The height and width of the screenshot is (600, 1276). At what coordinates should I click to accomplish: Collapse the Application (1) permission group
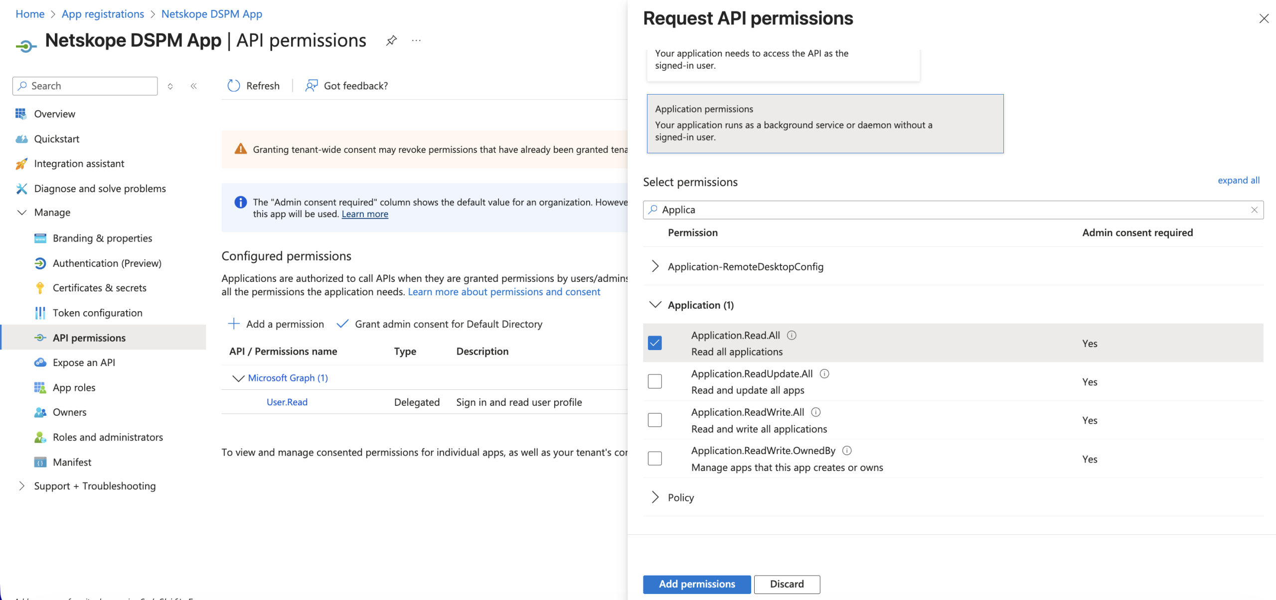pyautogui.click(x=655, y=305)
